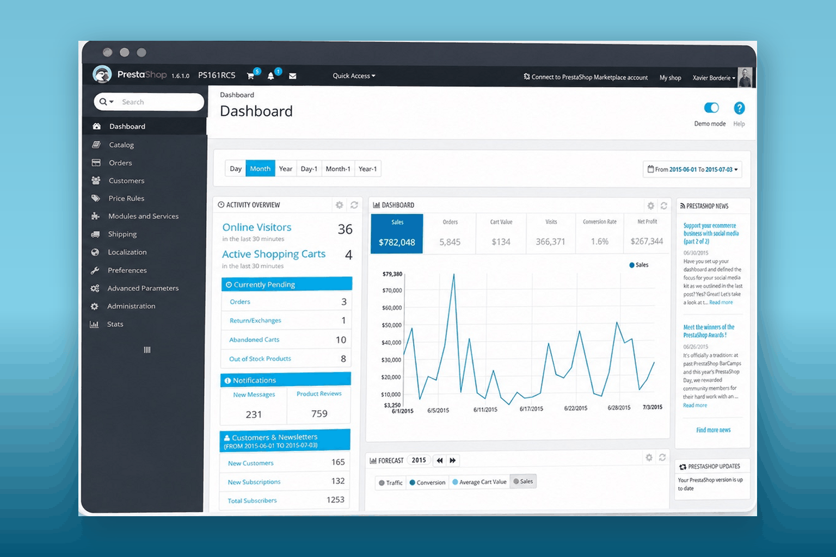Image resolution: width=836 pixels, height=557 pixels.
Task: Toggle Conversion series in Forecast
Action: pyautogui.click(x=427, y=482)
